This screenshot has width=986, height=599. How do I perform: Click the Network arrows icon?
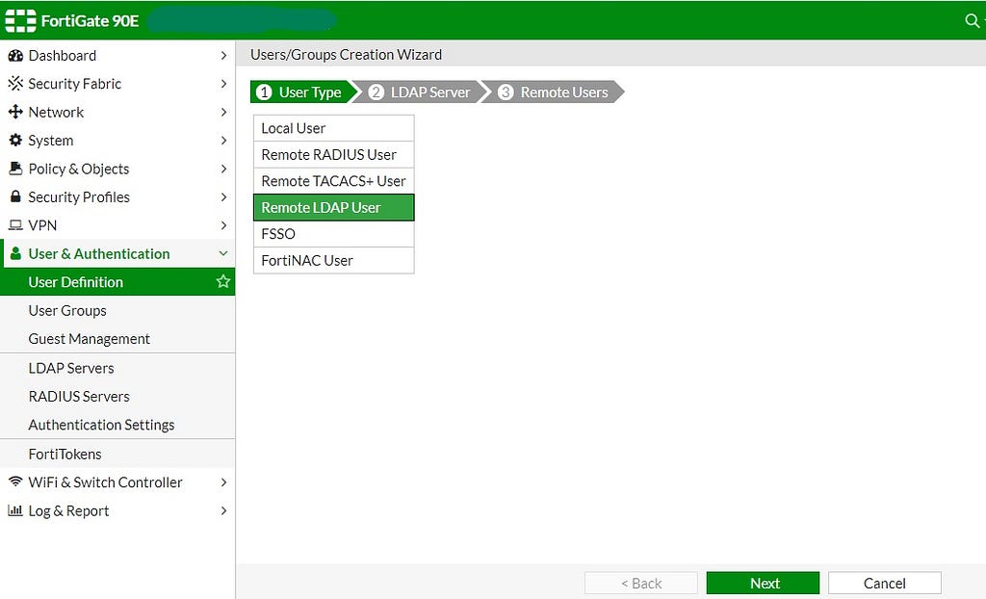pyautogui.click(x=15, y=112)
